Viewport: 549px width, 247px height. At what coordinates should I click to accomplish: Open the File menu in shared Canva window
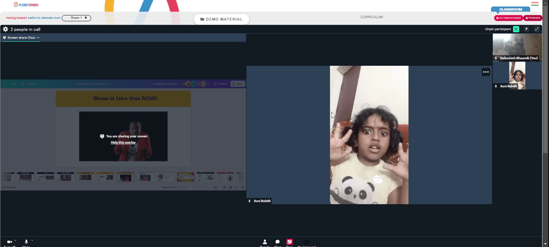click(x=14, y=84)
